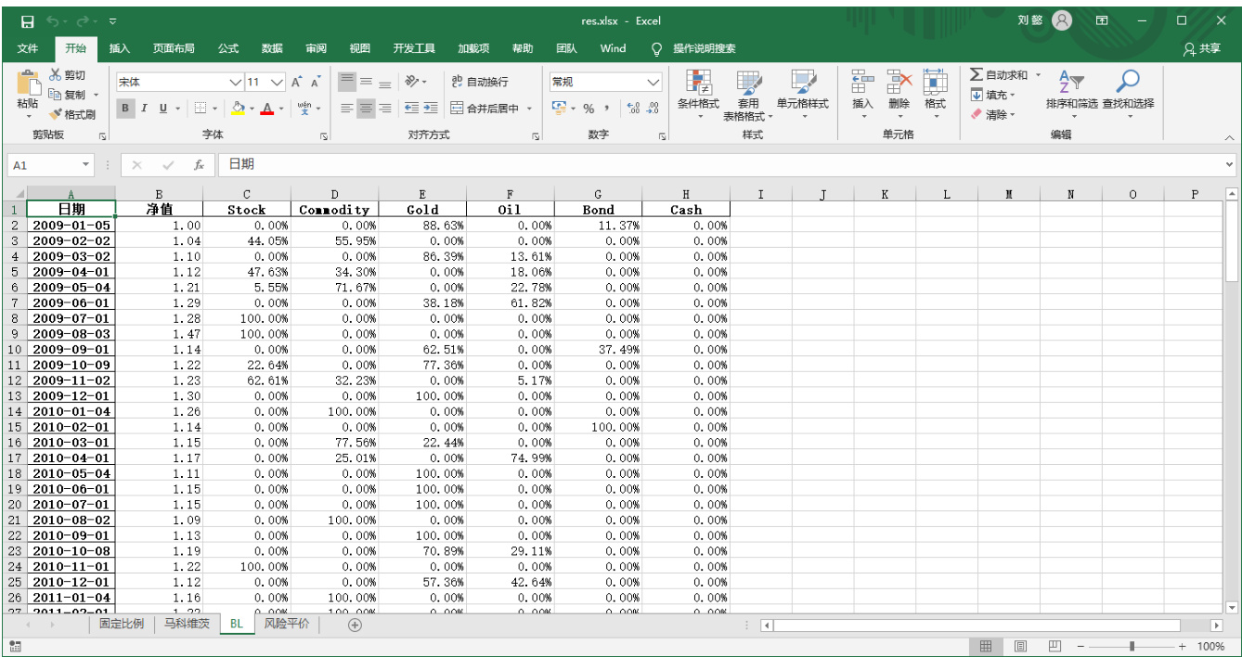The height and width of the screenshot is (657, 1242).
Task: Toggle Bold formatting
Action: (125, 109)
